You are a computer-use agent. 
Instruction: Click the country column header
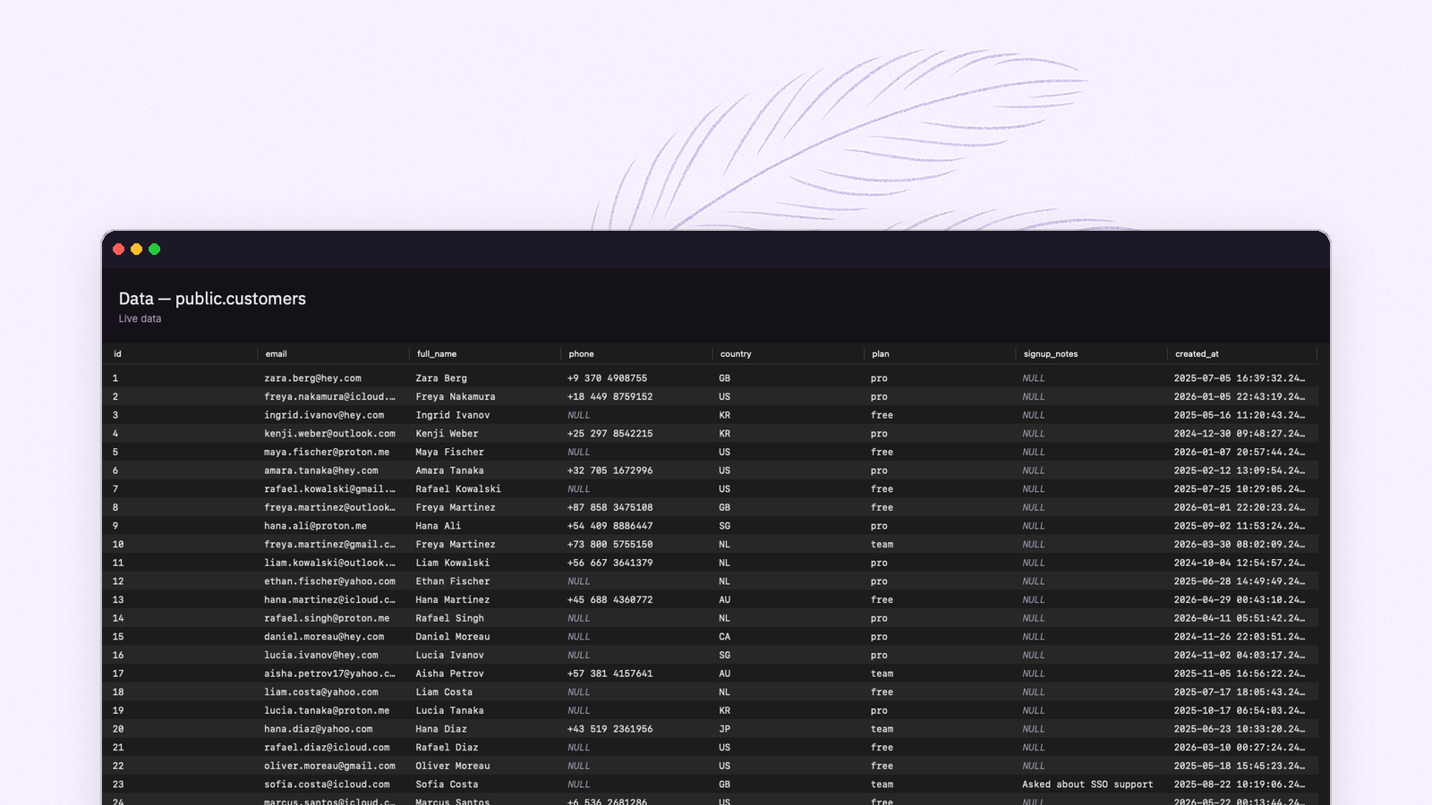788,354
